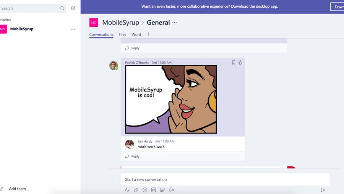The width and height of the screenshot is (344, 194).
Task: Click Ian Hardy's profile avatar
Action: click(x=130, y=144)
